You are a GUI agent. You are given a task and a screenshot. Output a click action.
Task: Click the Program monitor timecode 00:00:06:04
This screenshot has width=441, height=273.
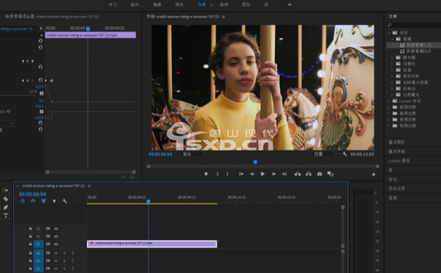point(160,154)
